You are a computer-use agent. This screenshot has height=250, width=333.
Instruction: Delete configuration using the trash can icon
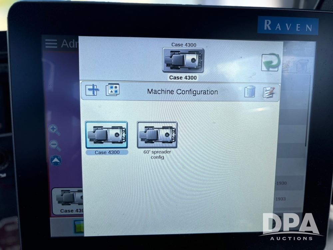click(x=250, y=91)
